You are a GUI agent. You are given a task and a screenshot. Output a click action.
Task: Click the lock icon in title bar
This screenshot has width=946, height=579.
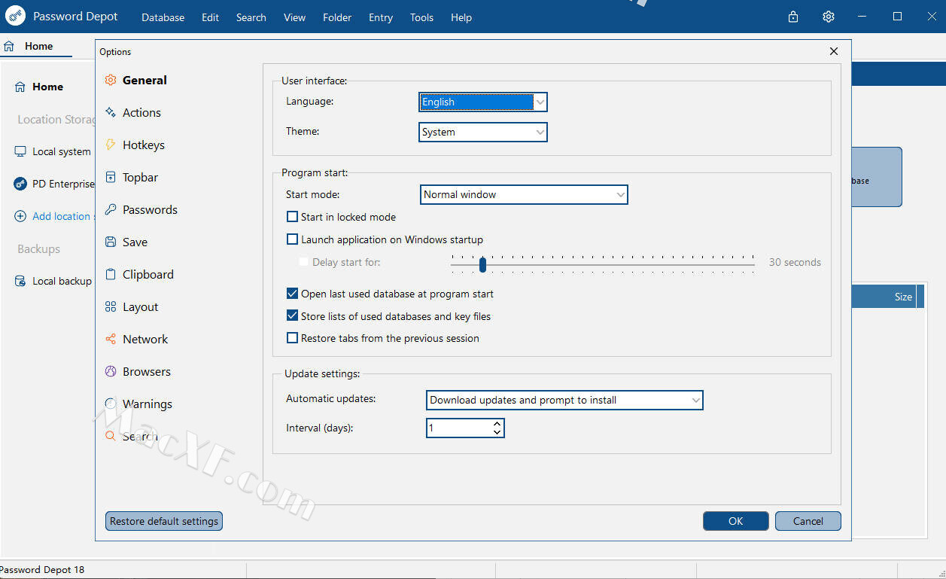point(793,17)
